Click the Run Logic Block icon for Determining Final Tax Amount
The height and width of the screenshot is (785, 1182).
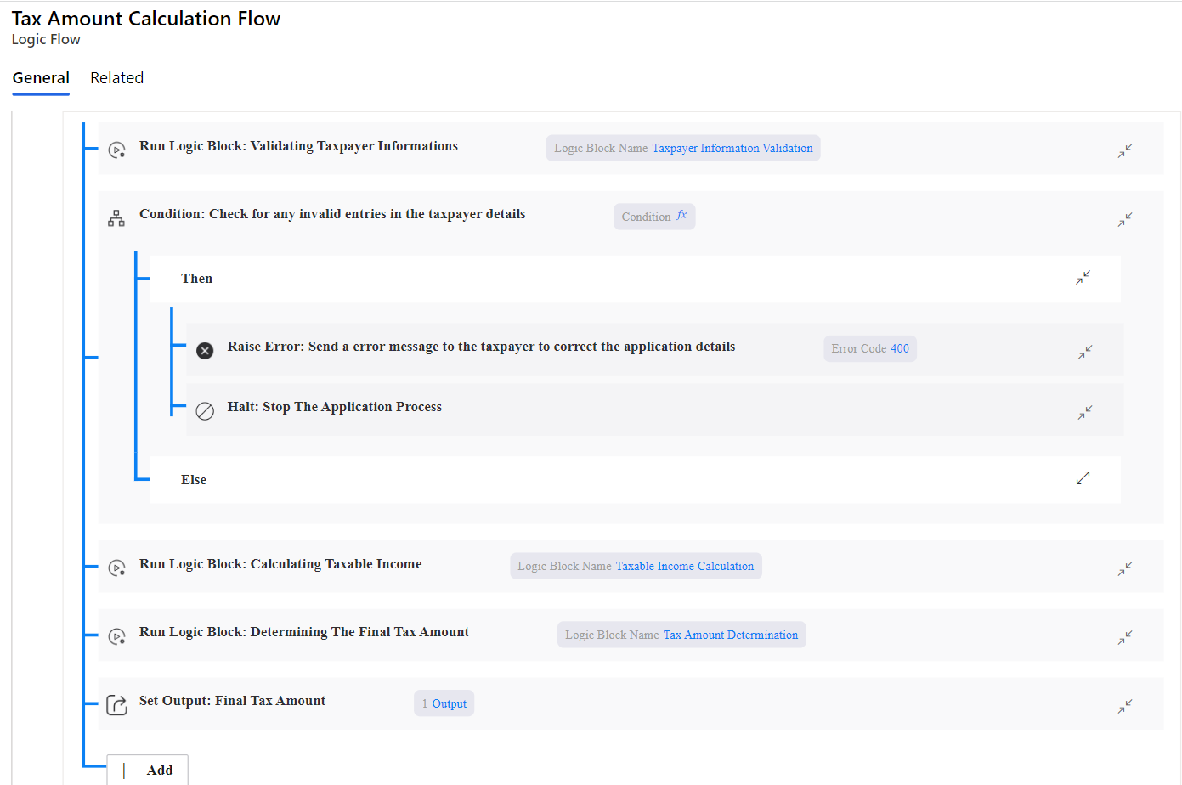click(x=117, y=636)
